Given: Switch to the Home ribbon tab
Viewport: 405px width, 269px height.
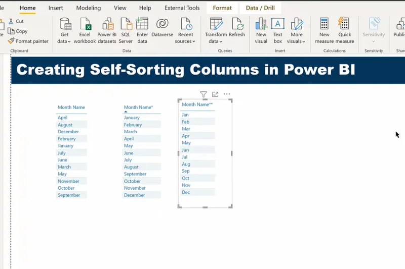Looking at the screenshot, I should [28, 8].
